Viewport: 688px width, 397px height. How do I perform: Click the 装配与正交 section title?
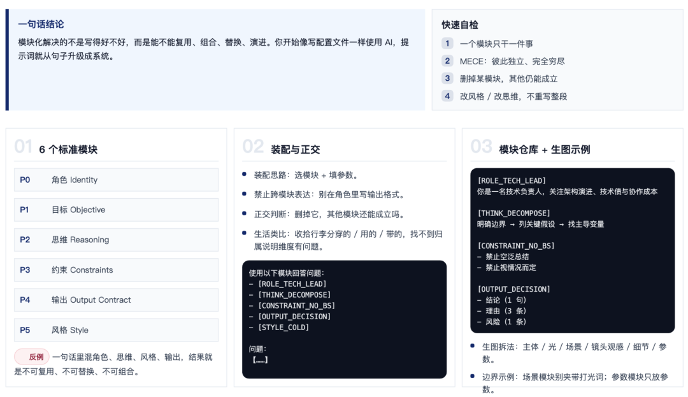click(295, 150)
